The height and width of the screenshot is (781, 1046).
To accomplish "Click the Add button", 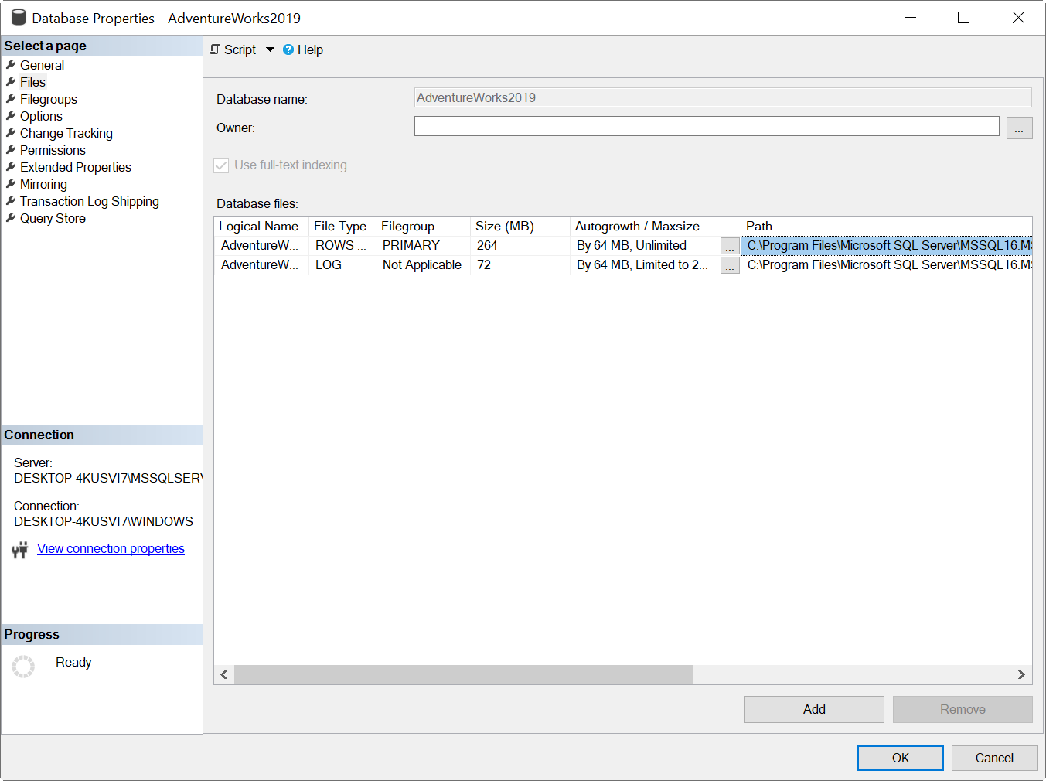I will pyautogui.click(x=814, y=709).
